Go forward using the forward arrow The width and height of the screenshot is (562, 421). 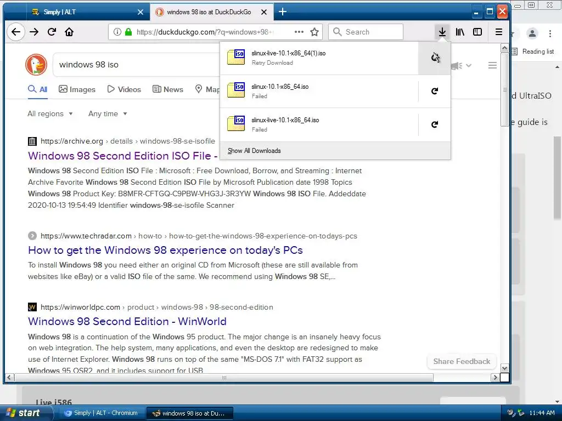pos(34,32)
